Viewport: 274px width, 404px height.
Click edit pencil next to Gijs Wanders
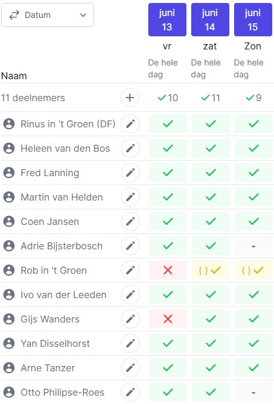click(x=130, y=319)
